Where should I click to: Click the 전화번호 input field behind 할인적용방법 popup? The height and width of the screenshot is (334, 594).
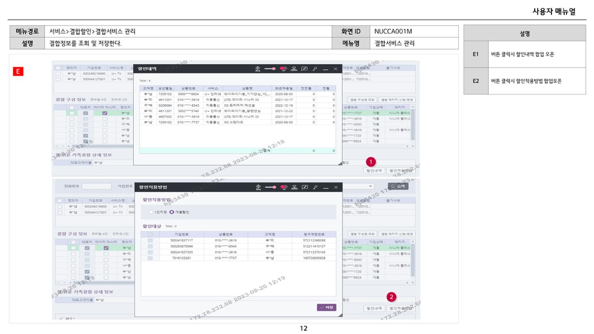click(x=96, y=186)
